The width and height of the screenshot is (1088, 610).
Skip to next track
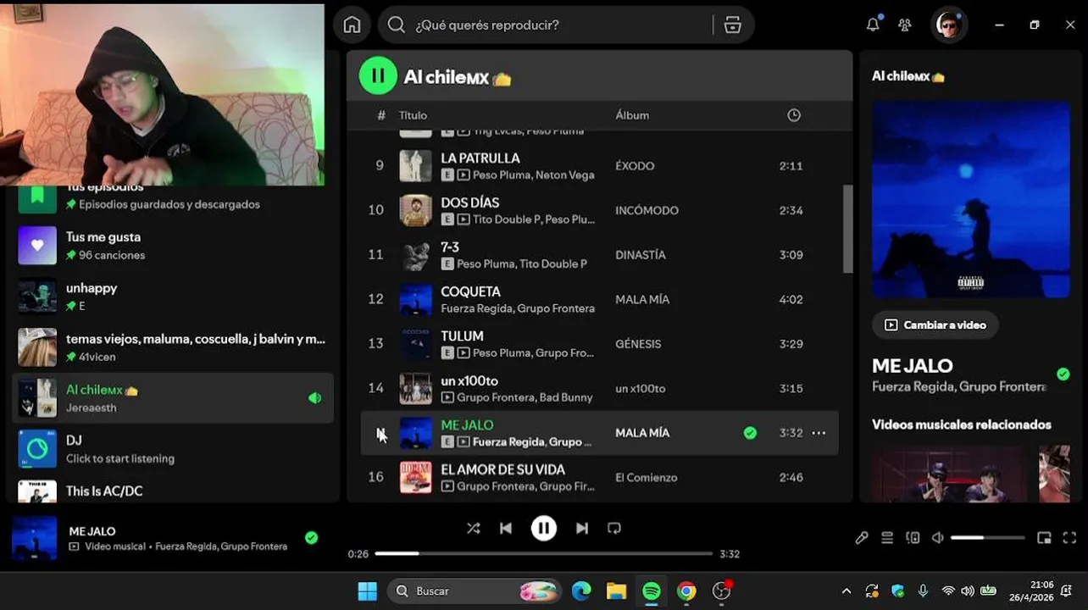[581, 528]
